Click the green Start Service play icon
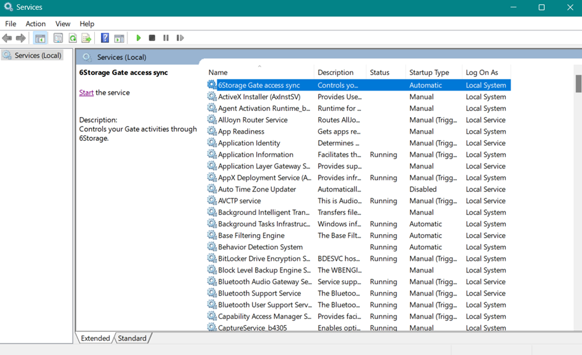Viewport: 582px width, 355px height. click(x=139, y=38)
